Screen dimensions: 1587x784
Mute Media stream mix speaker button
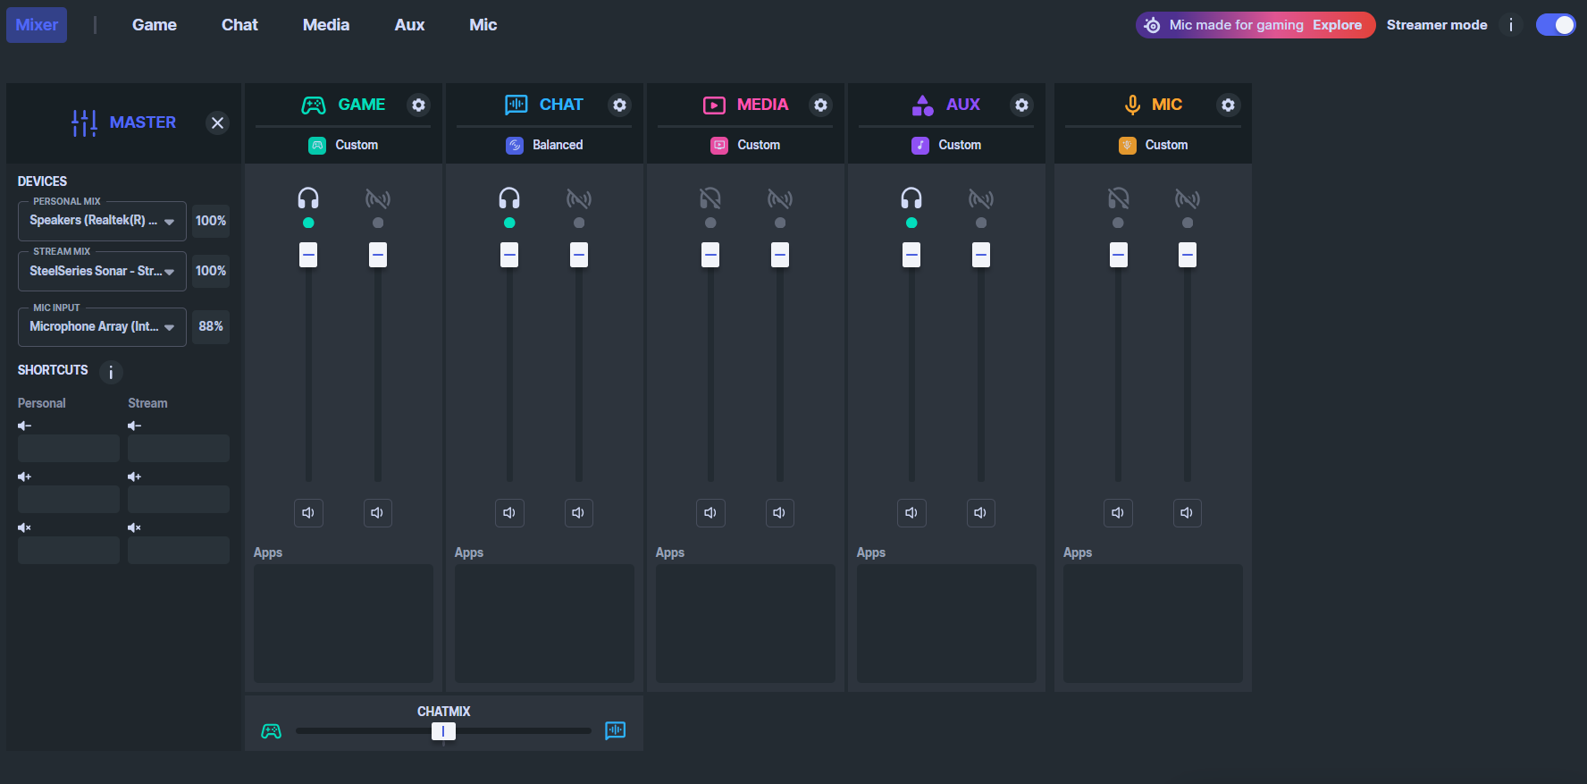pyautogui.click(x=780, y=512)
